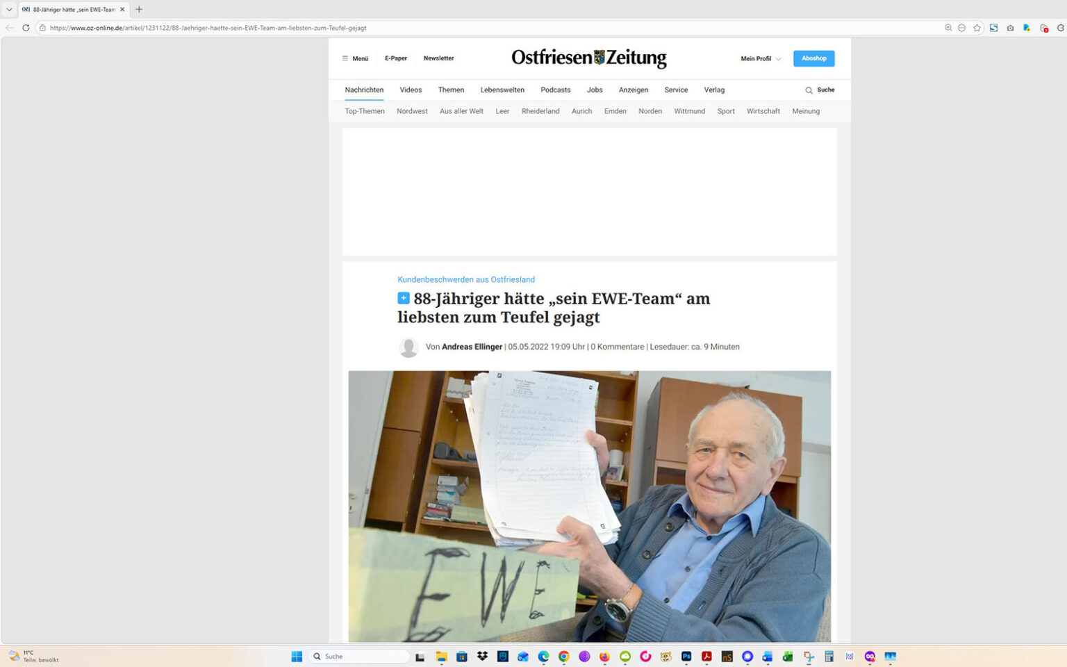Switch to the Lebenswelten section
Screen dimensions: 1067x667
click(502, 90)
